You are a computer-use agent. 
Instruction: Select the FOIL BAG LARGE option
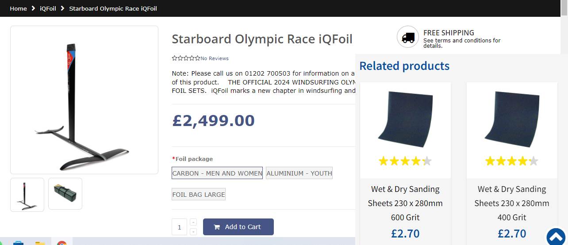coord(199,195)
